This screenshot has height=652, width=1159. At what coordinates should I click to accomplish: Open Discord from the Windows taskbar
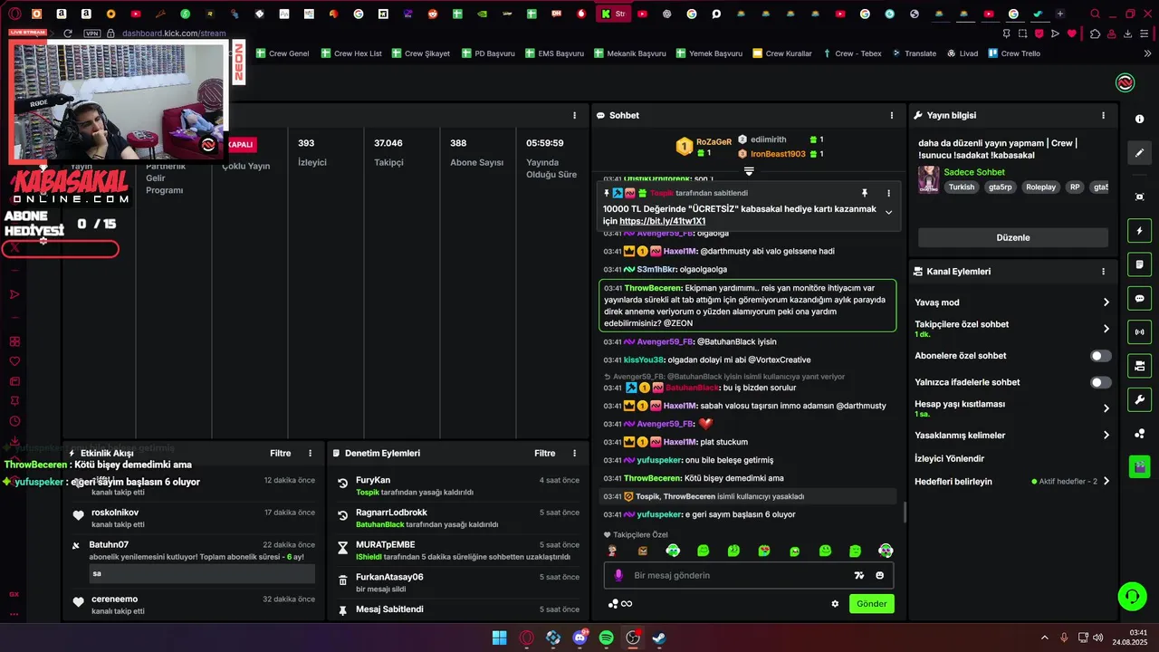point(579,638)
